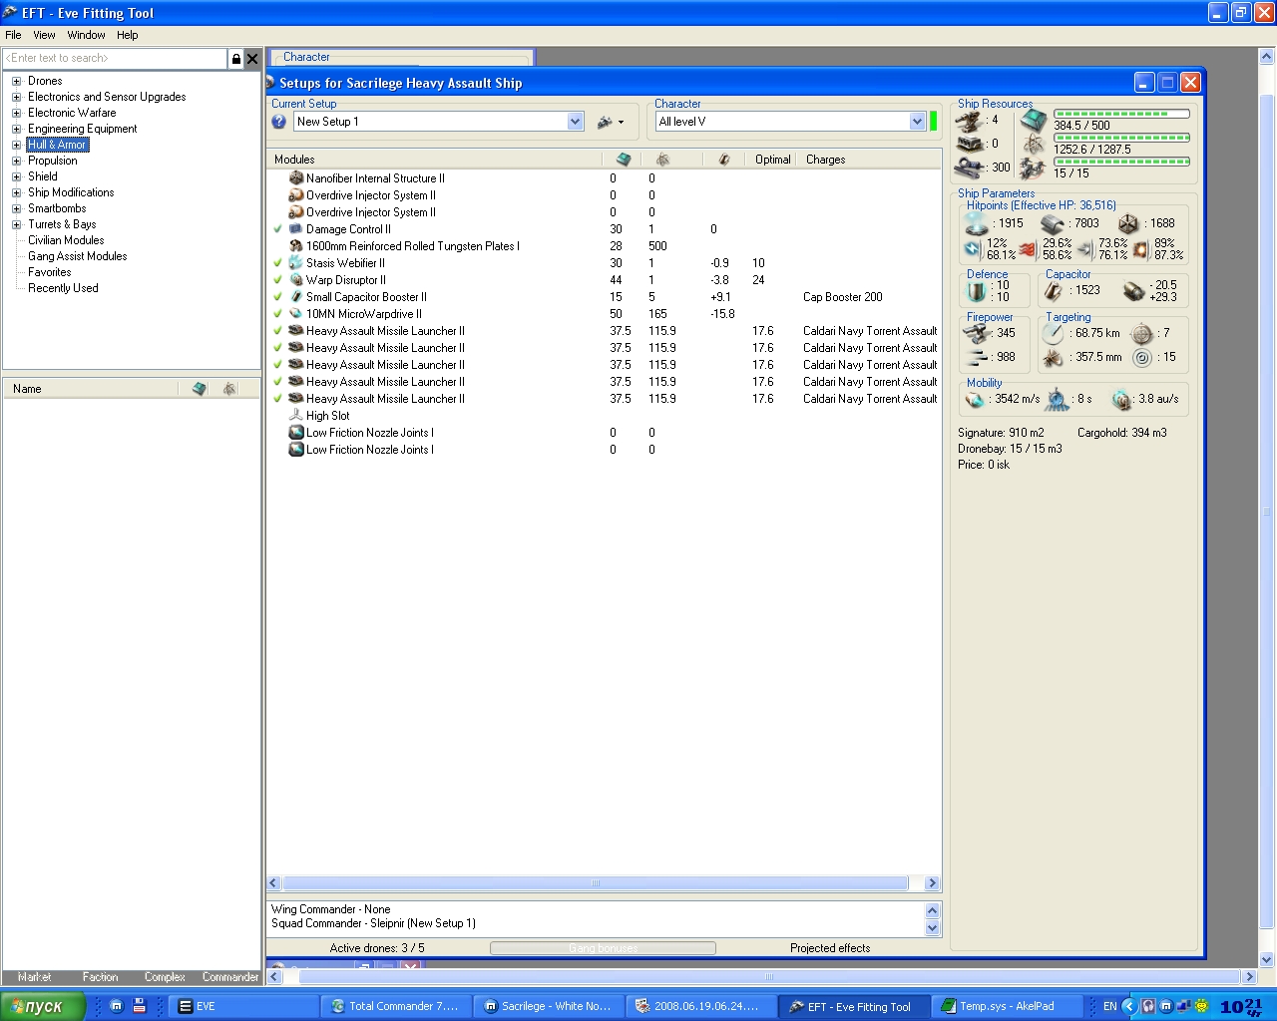The height and width of the screenshot is (1021, 1277).
Task: Sort by the Charges column header
Action: click(825, 160)
